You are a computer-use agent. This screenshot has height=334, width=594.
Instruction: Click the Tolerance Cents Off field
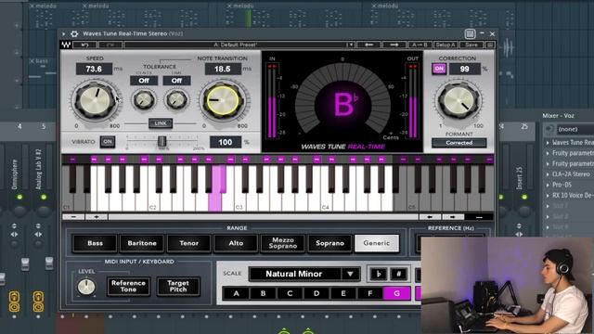[x=144, y=81]
